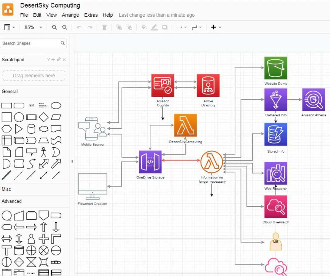
Task: Click the Gathered Info funnel node
Action: [x=276, y=100]
